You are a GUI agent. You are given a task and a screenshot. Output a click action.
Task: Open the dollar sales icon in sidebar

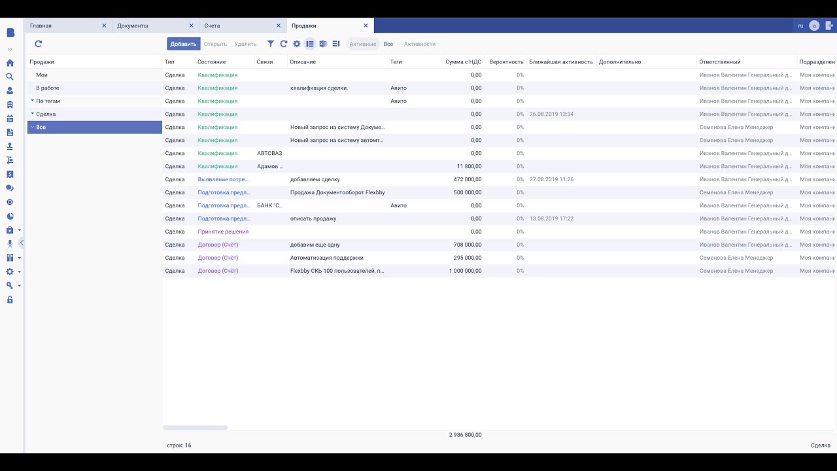[x=10, y=174]
